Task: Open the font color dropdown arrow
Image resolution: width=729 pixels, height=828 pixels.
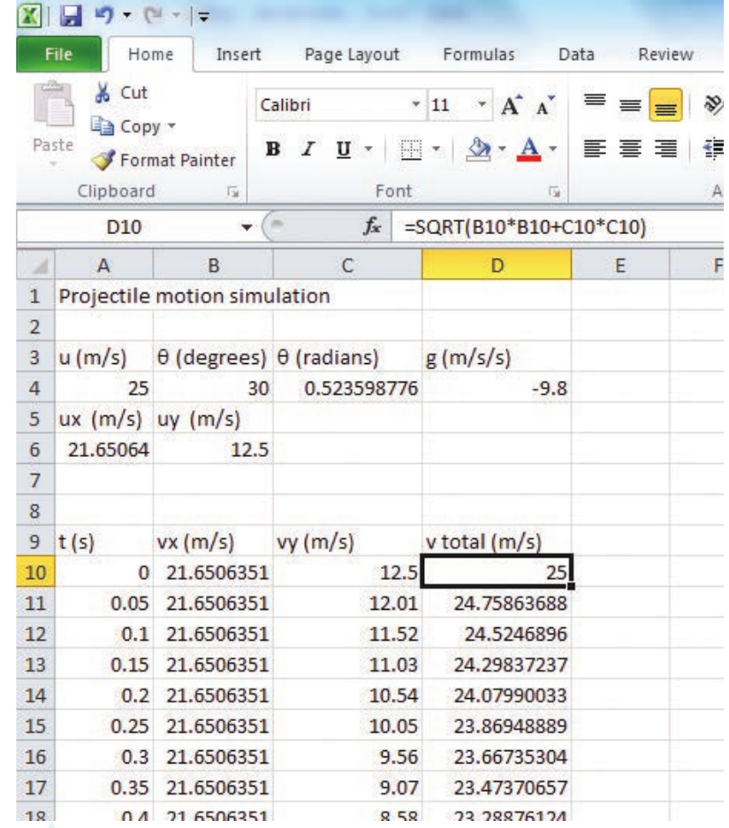Action: point(552,149)
